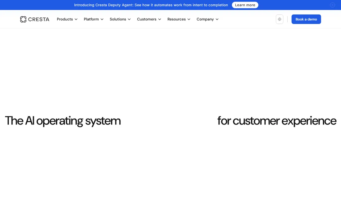Open the Platform menu
Screen dimensions: 341x213
point(94,19)
